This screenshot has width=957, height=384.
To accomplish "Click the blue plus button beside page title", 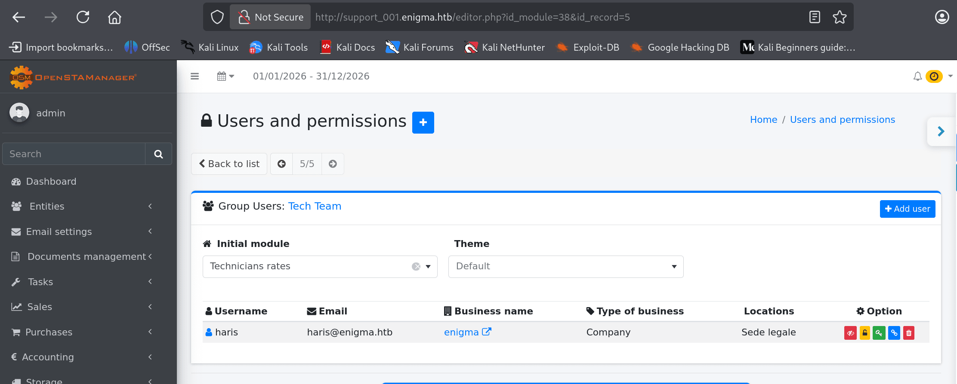I will [x=423, y=122].
